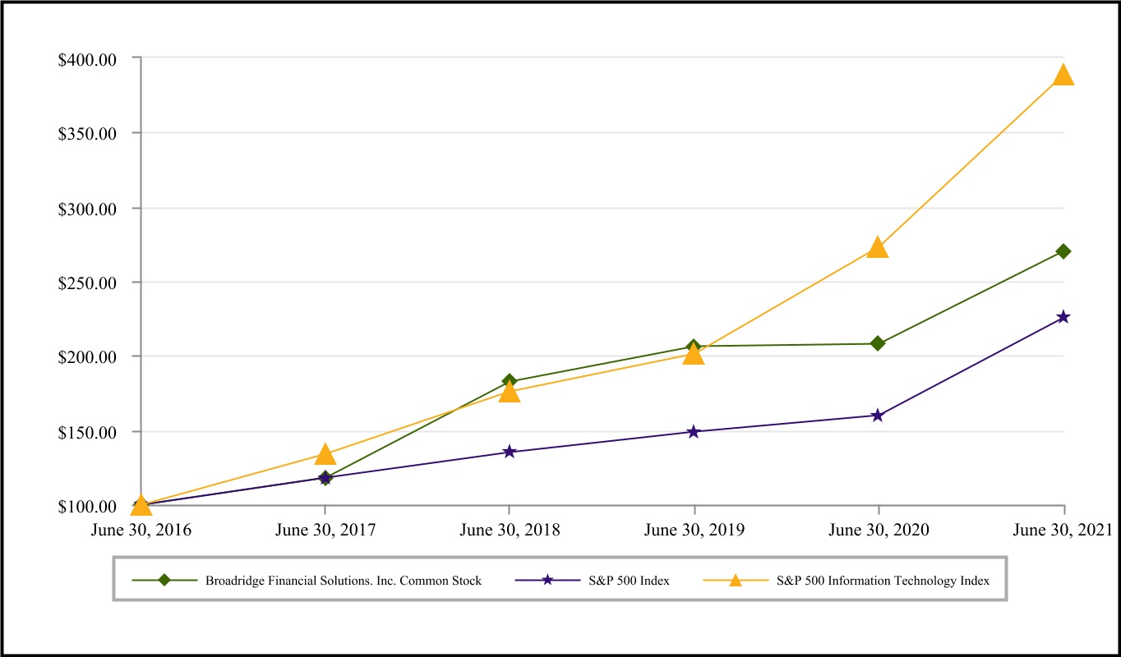Select the green diamond point at June 30, 2018
Image resolution: width=1121 pixels, height=657 pixels.
510,381
